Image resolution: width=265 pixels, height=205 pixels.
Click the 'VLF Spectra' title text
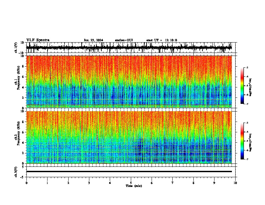pos(38,40)
